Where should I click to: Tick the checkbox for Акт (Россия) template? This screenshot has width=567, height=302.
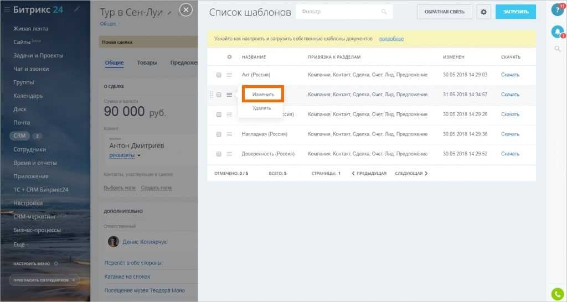tap(219, 75)
